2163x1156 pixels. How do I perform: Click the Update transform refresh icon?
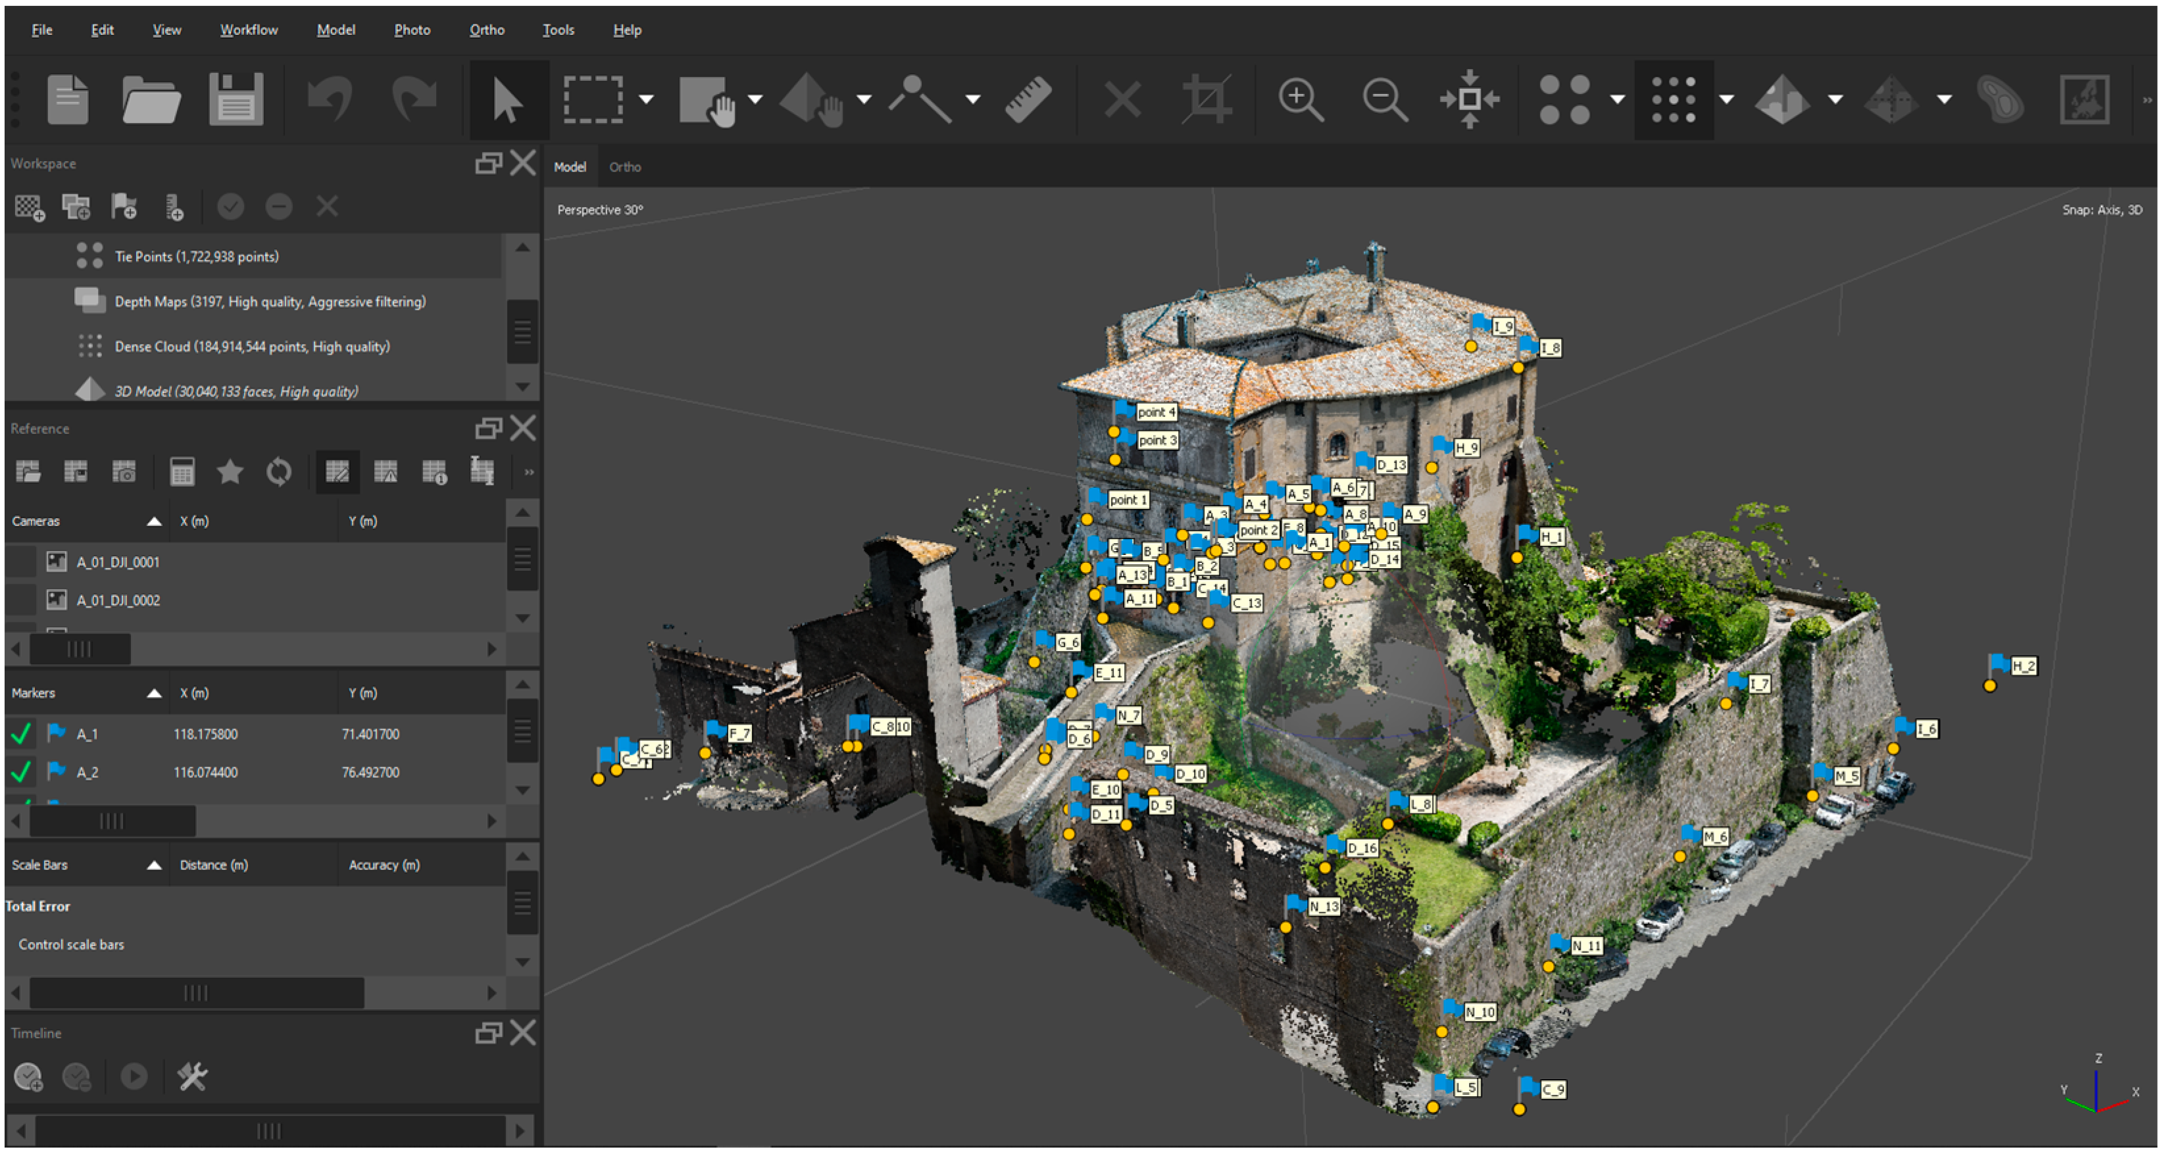point(279,471)
